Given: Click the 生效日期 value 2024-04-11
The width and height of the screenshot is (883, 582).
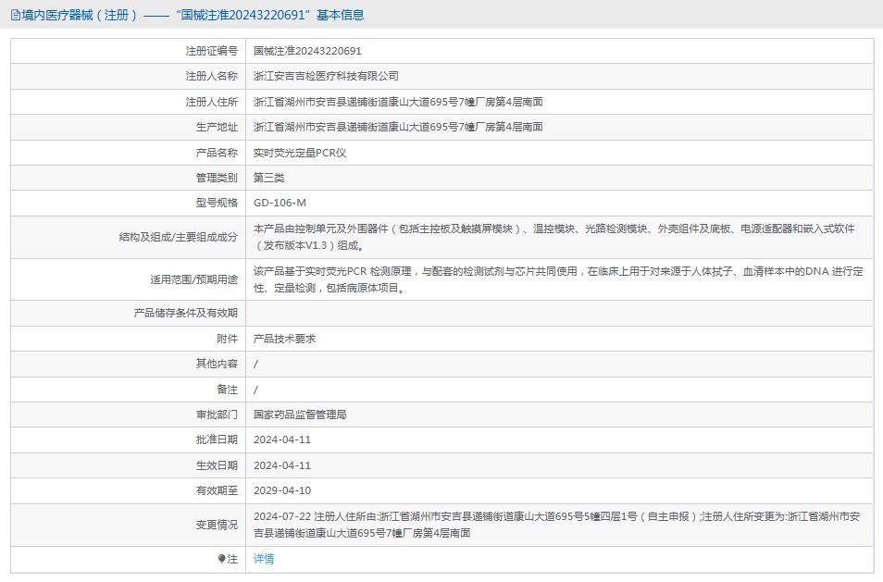Looking at the screenshot, I should [x=282, y=465].
